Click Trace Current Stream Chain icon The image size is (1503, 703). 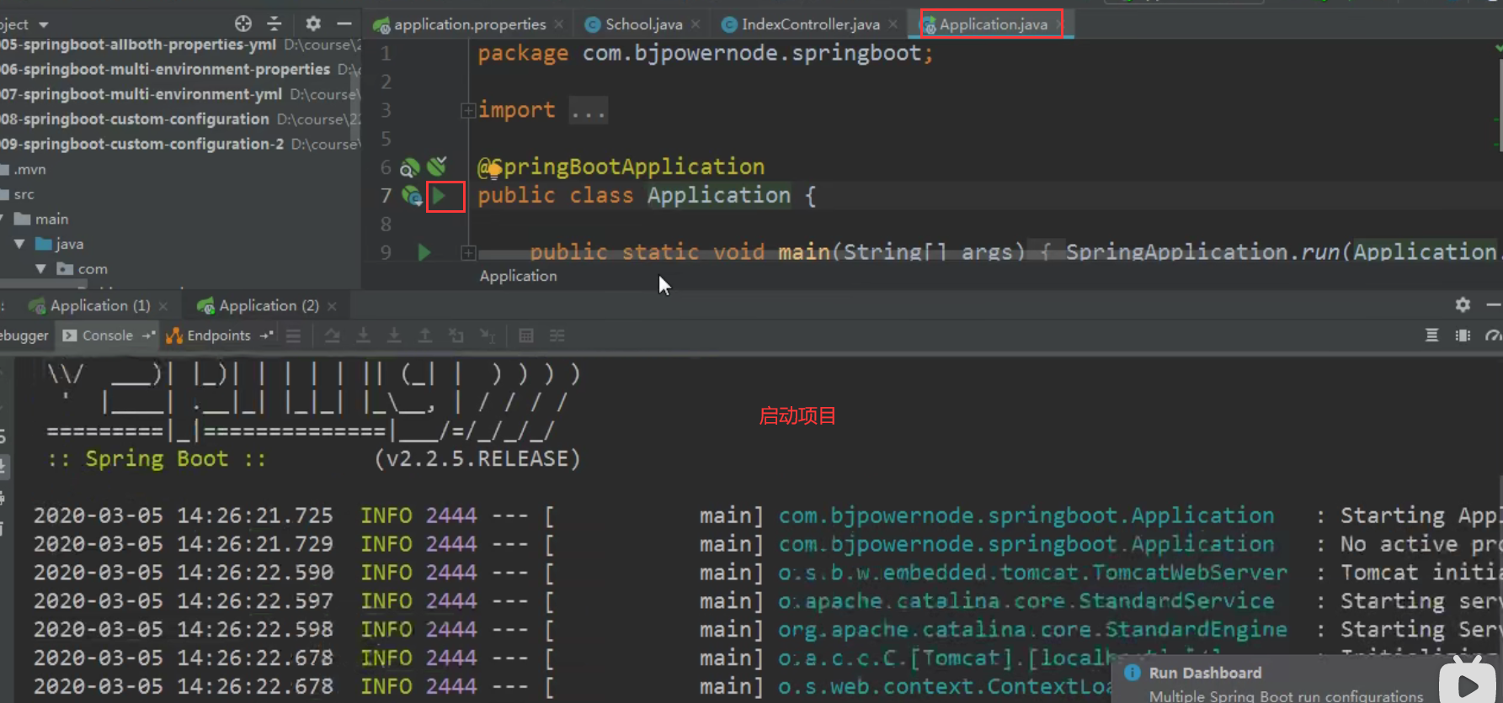(557, 336)
